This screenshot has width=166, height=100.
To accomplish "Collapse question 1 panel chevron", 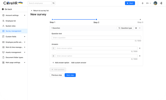I will pos(140,28).
